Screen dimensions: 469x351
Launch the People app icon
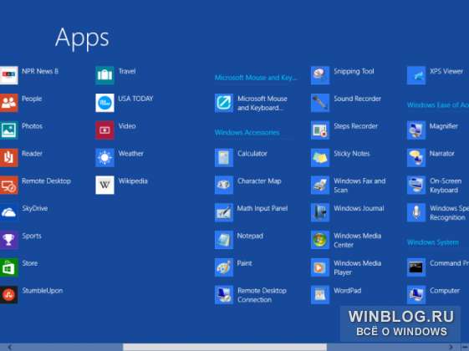pos(8,103)
